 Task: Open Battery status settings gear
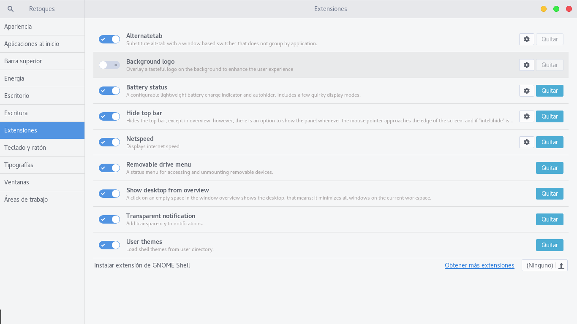[x=526, y=91]
